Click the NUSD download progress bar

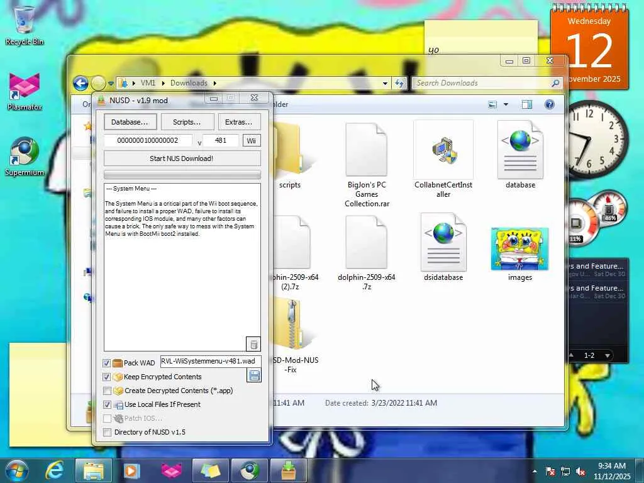pos(182,175)
